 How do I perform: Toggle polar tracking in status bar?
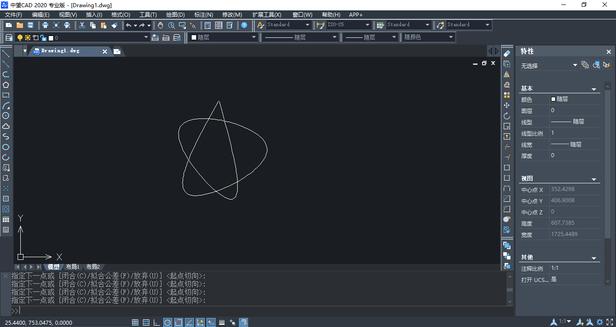click(x=167, y=322)
